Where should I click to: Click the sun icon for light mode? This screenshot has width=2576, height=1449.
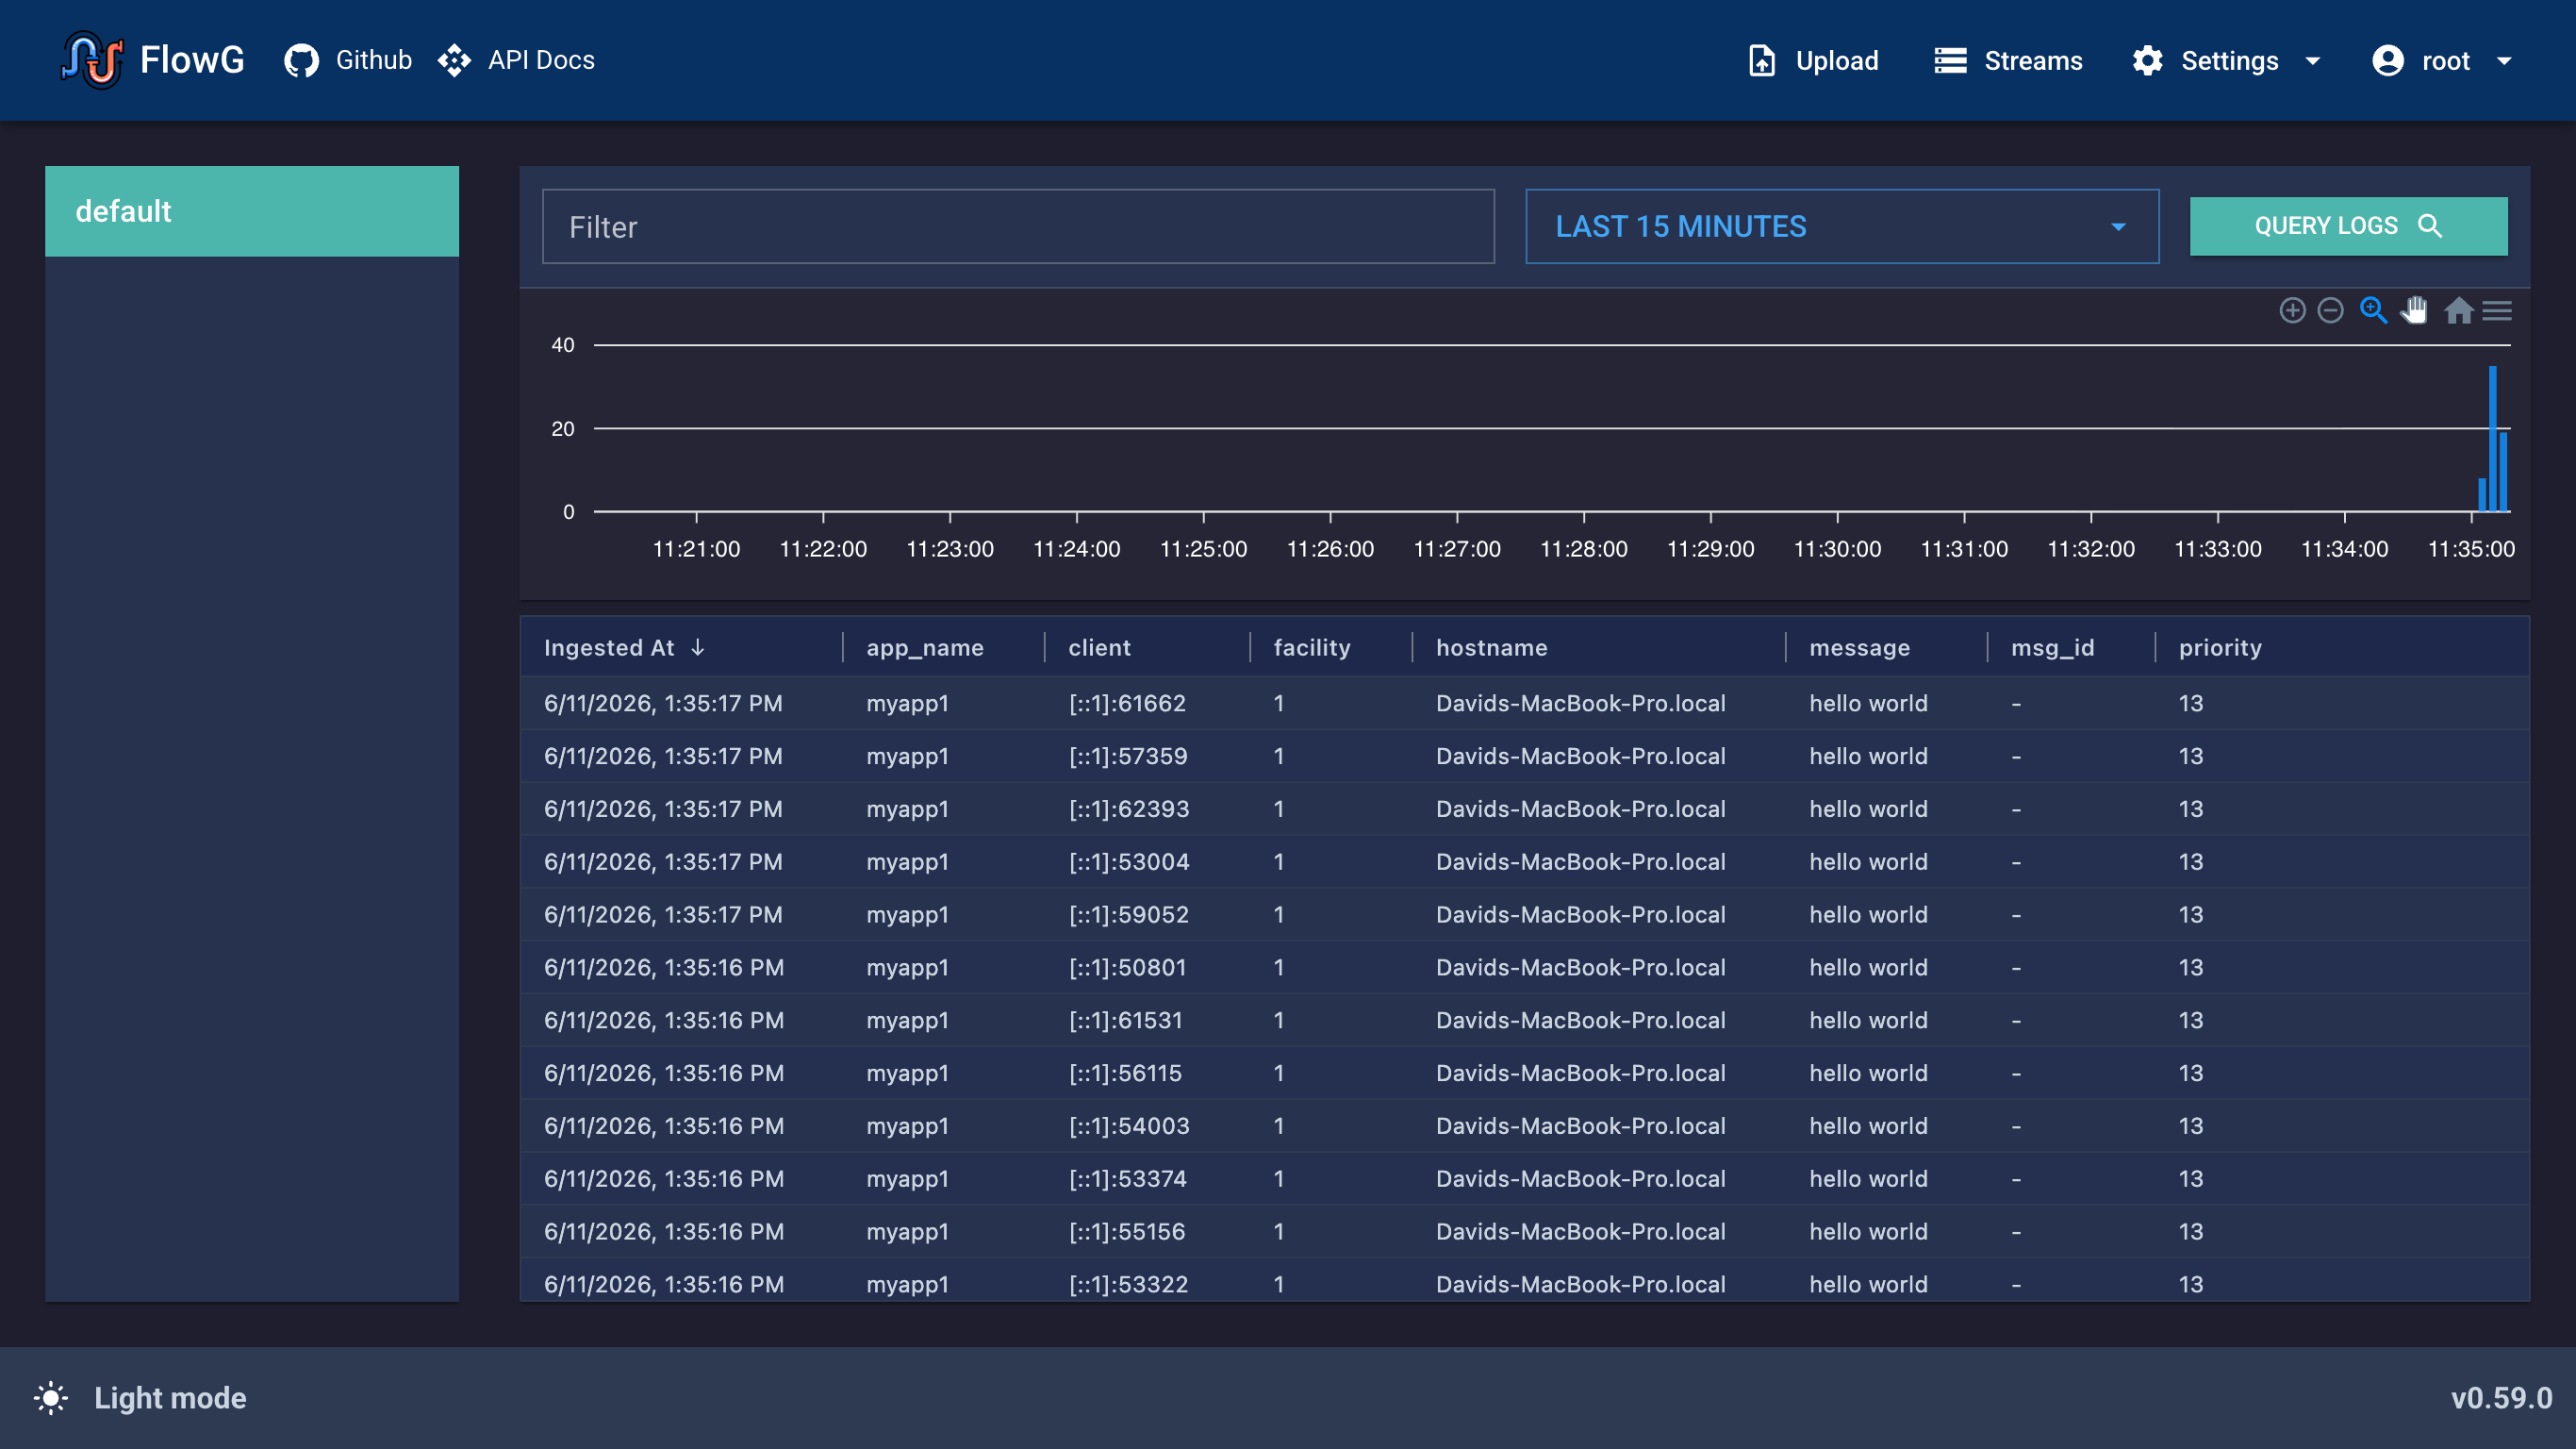[x=51, y=1398]
